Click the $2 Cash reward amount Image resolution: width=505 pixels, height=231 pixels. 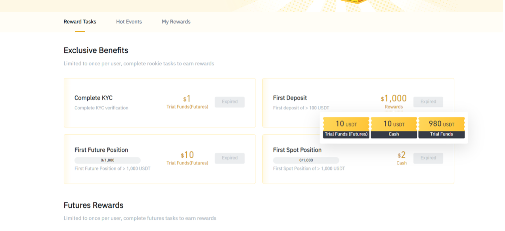click(x=402, y=158)
